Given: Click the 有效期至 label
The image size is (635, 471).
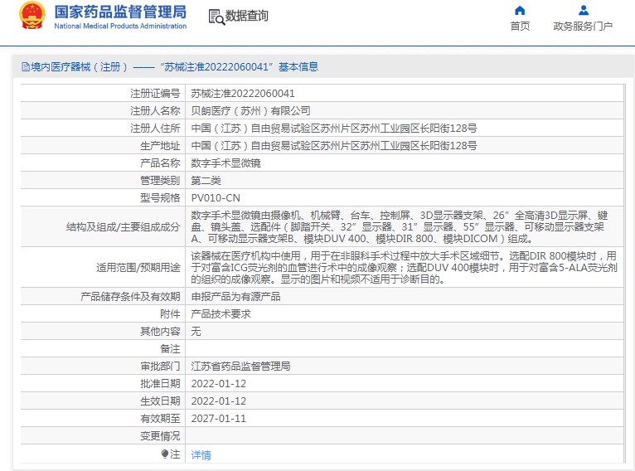Looking at the screenshot, I should pyautogui.click(x=160, y=419).
